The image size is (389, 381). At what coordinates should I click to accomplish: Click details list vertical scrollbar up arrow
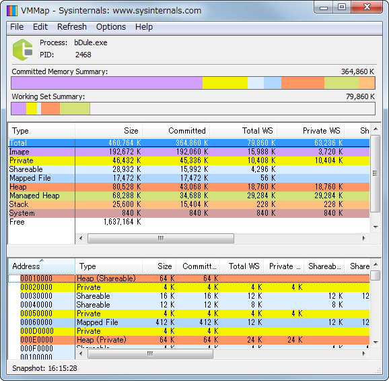[x=376, y=264]
